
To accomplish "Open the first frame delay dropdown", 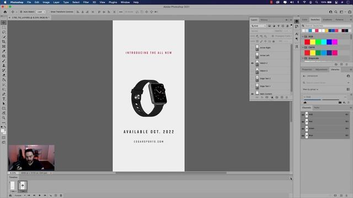I will [13, 191].
